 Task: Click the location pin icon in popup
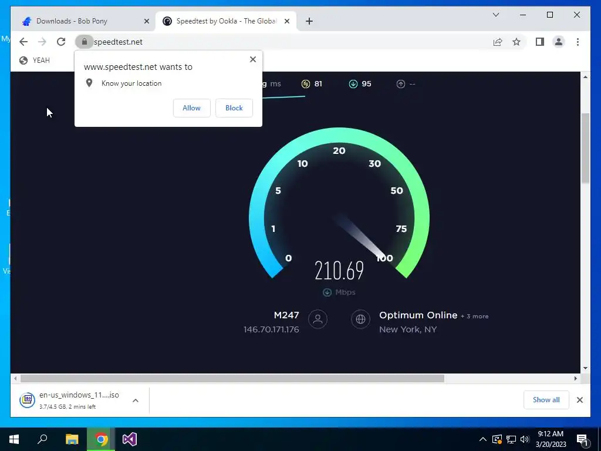89,83
